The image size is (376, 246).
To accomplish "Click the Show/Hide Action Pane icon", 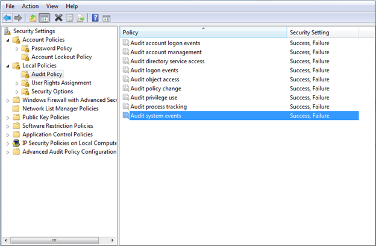I will (107, 18).
